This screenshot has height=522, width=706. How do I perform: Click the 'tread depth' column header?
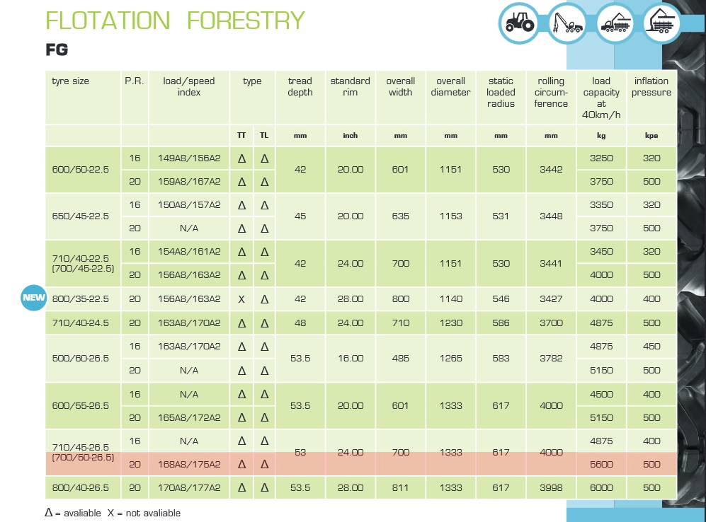pyautogui.click(x=300, y=87)
